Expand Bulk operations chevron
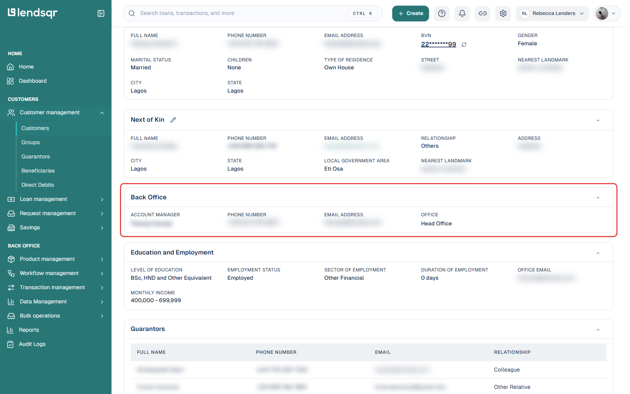 coord(102,316)
